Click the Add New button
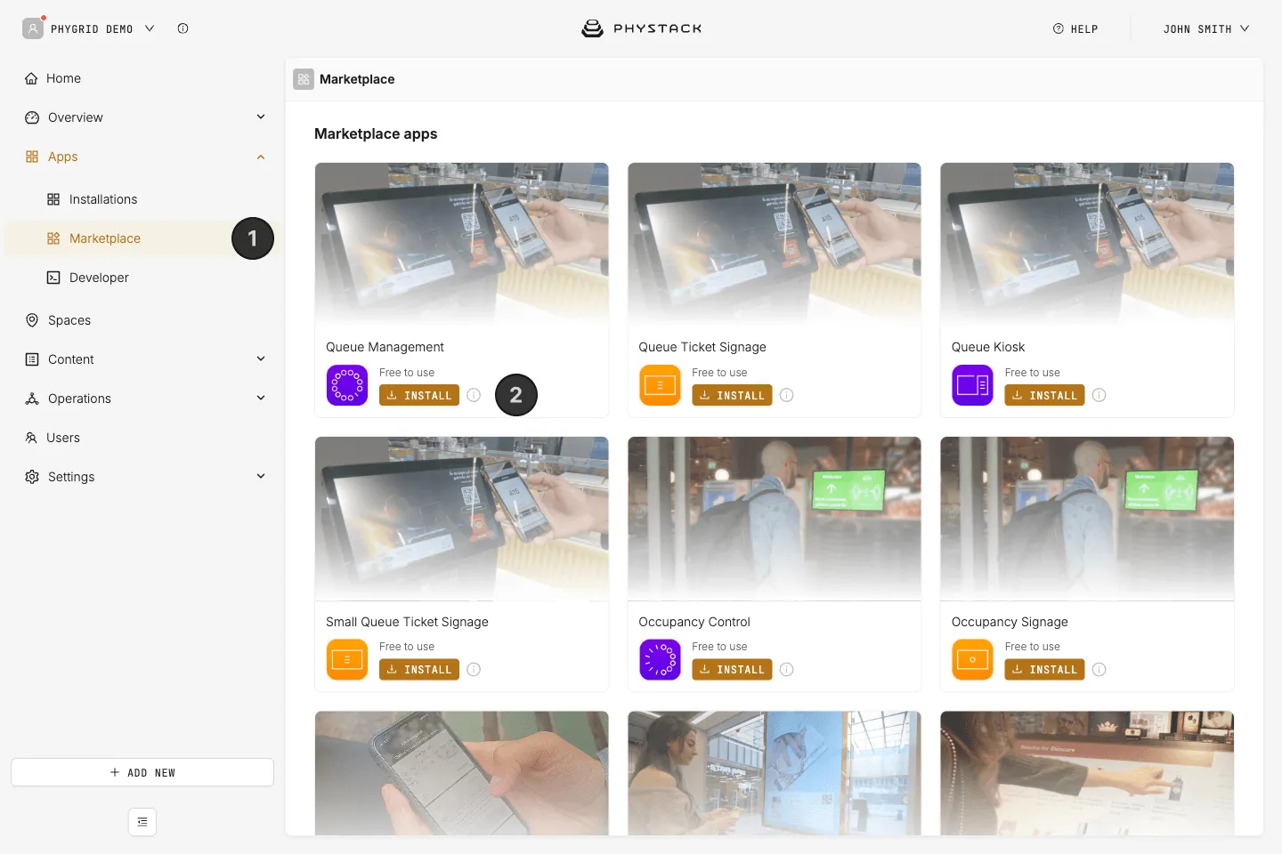Screen dimensions: 1282x854 point(142,772)
